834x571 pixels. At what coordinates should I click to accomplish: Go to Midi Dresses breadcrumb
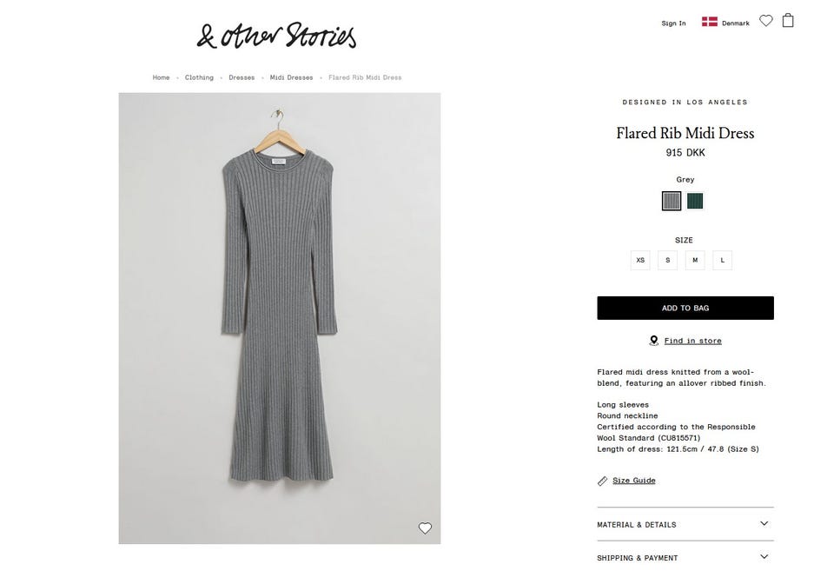click(291, 77)
